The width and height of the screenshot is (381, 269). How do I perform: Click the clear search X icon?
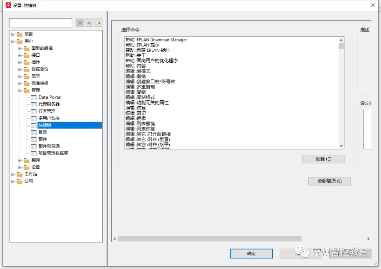tap(80, 23)
